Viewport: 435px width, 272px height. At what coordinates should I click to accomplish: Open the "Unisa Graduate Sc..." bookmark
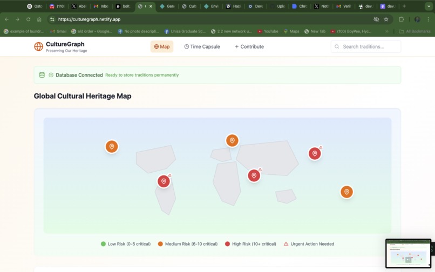point(185,31)
